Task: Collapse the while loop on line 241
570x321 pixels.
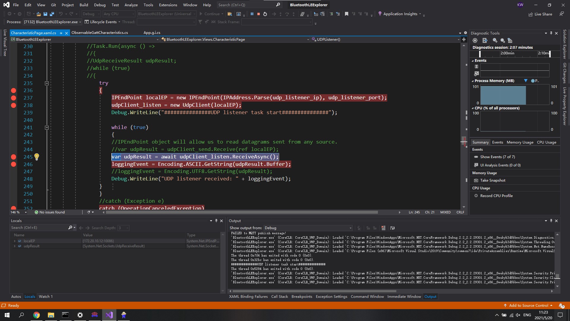Action: (47, 128)
